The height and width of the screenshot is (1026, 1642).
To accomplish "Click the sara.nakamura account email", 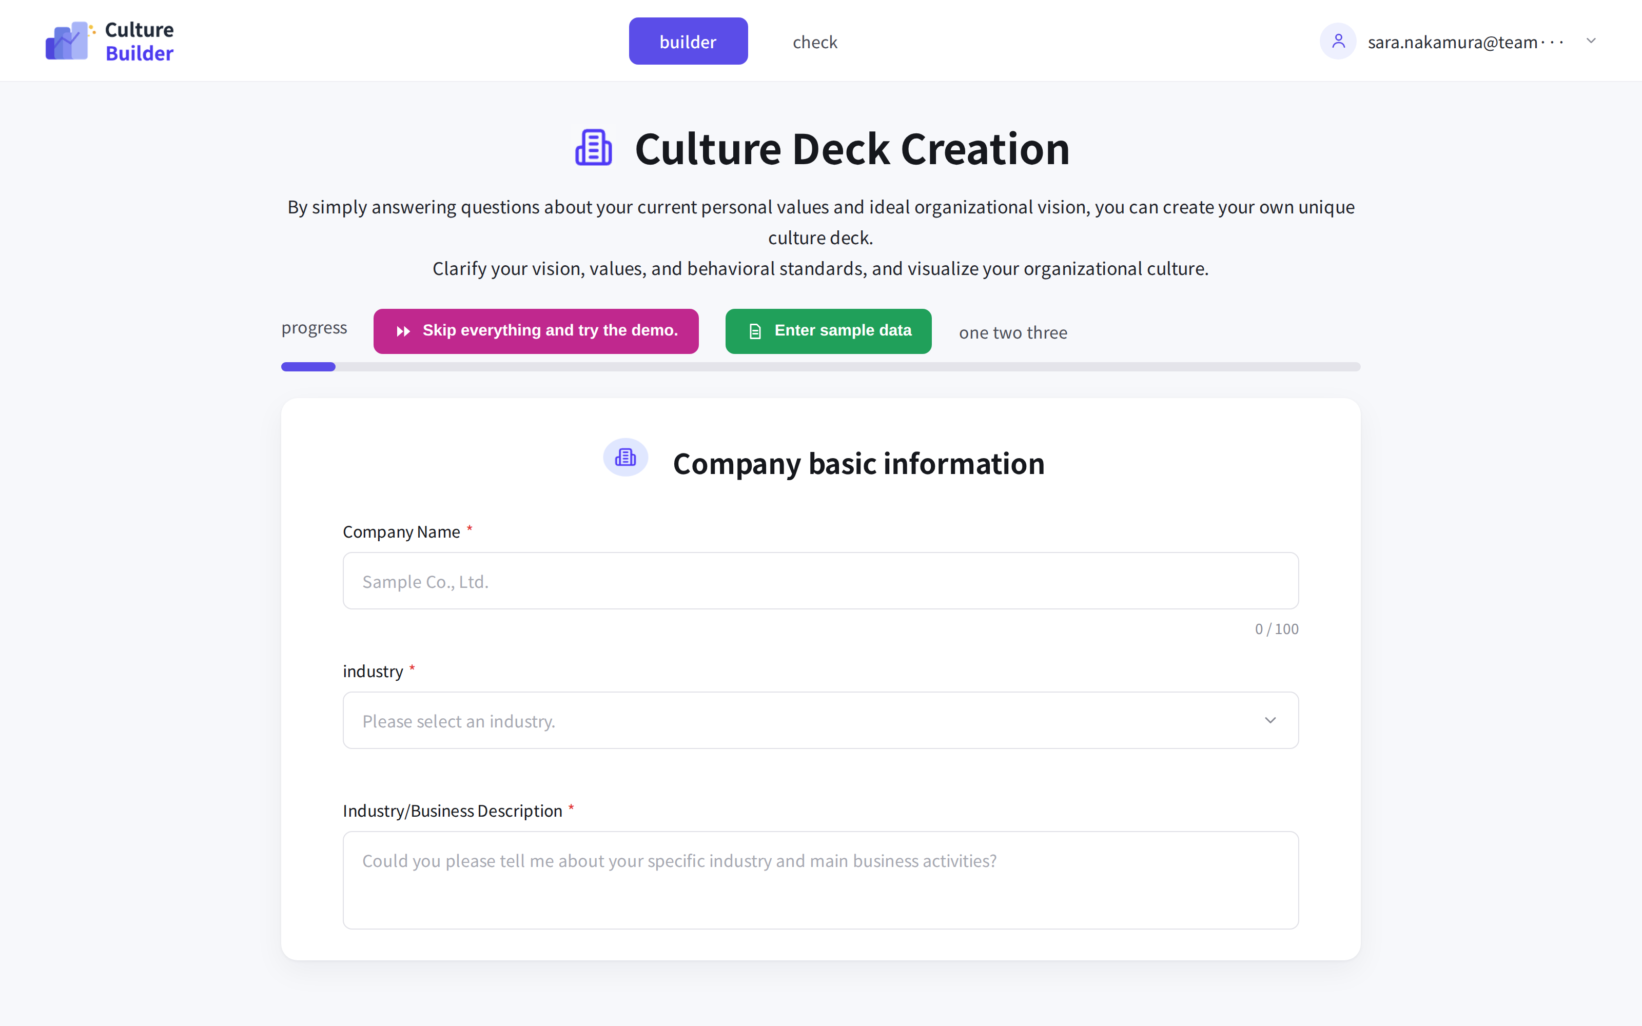I will pyautogui.click(x=1465, y=42).
